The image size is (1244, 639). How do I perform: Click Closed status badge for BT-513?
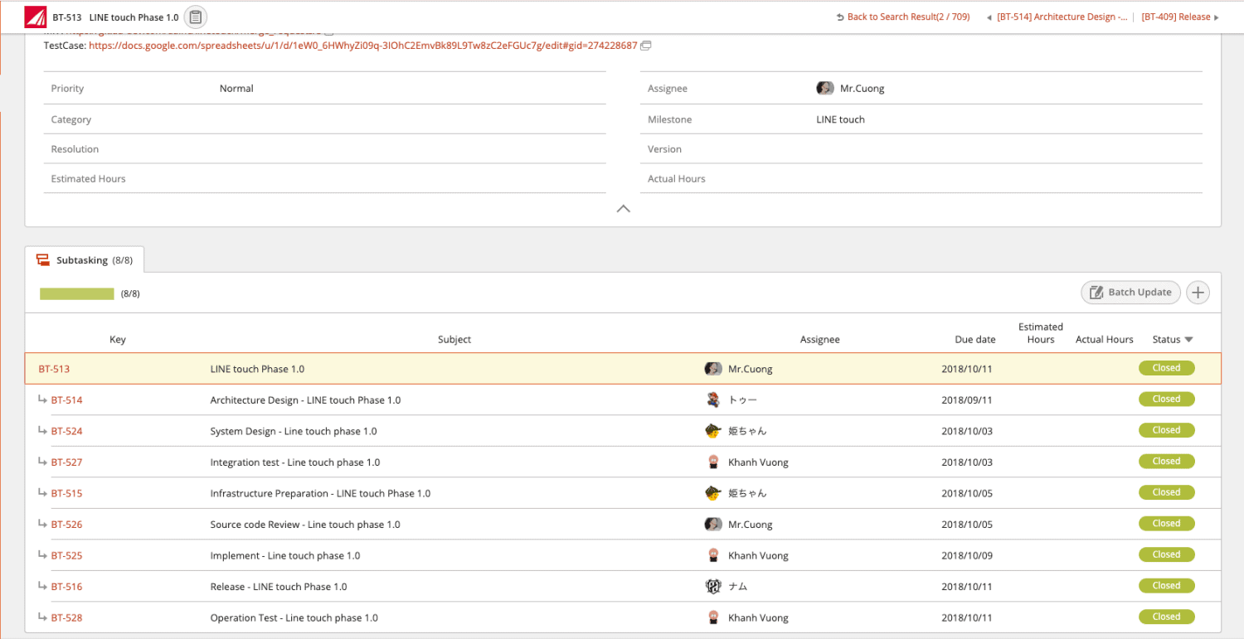tap(1166, 368)
